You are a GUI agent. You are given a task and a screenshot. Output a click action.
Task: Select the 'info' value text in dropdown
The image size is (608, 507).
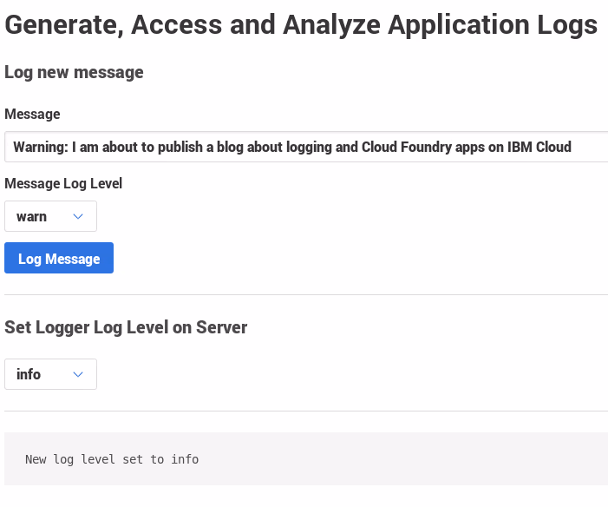pyautogui.click(x=29, y=374)
